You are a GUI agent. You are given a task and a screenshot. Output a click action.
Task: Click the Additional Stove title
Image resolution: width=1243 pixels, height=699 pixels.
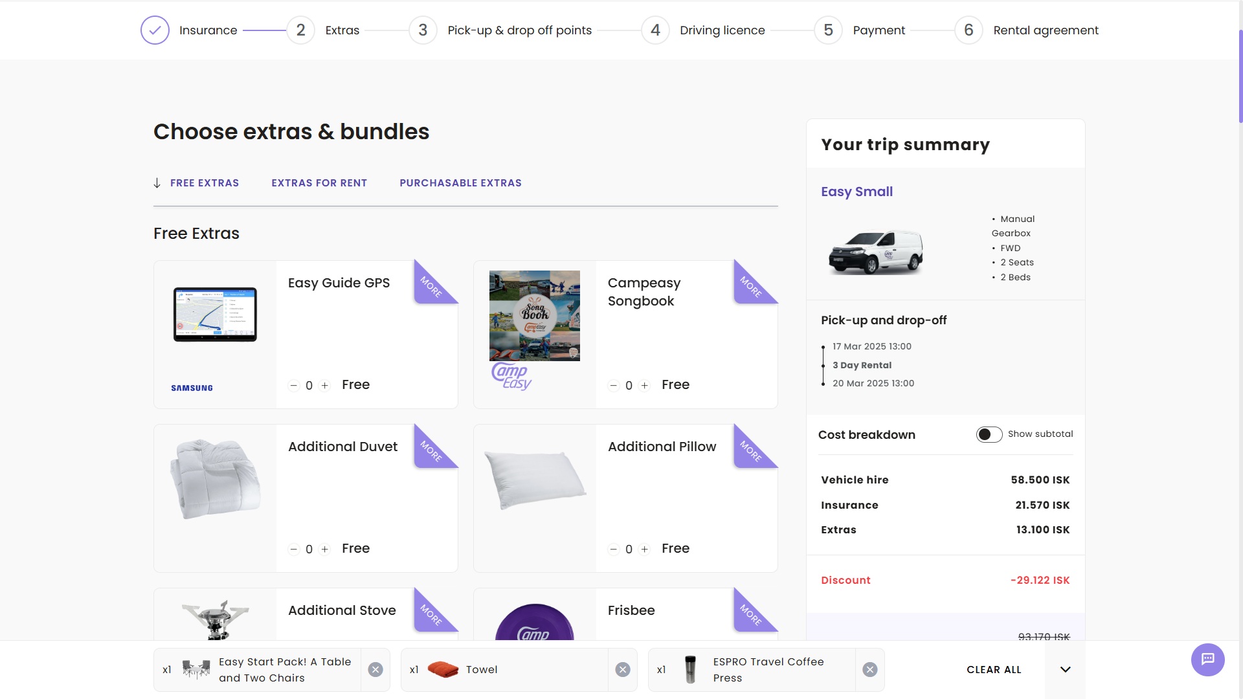point(342,610)
